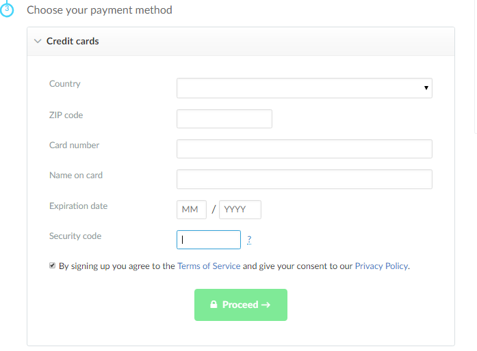Focus the Security code input
Screen dimensions: 477x351
[x=208, y=240]
